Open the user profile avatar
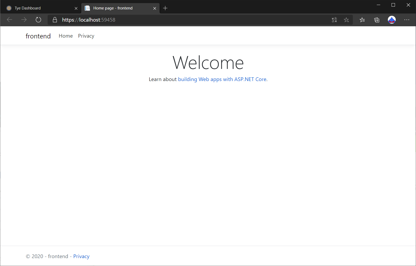 click(x=392, y=20)
